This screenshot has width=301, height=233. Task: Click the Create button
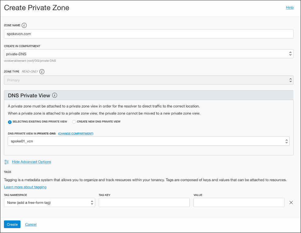[12, 224]
